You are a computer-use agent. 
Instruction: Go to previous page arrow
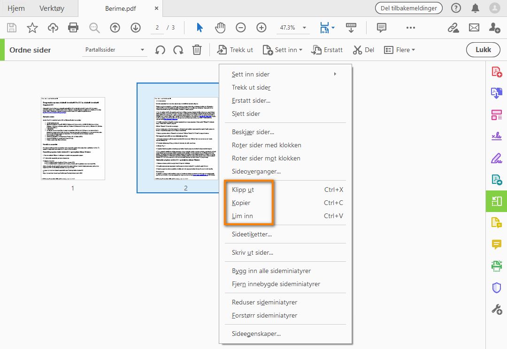(115, 28)
